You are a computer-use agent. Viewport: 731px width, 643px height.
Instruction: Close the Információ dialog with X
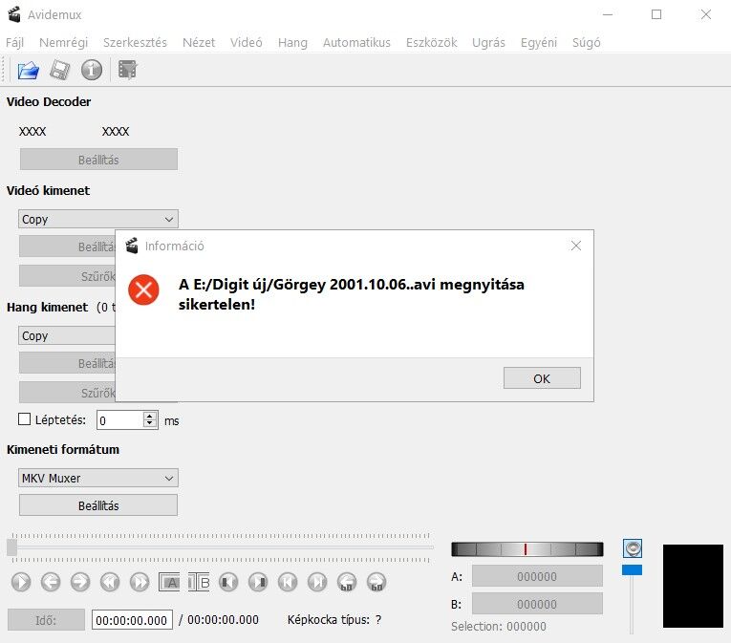tap(576, 246)
